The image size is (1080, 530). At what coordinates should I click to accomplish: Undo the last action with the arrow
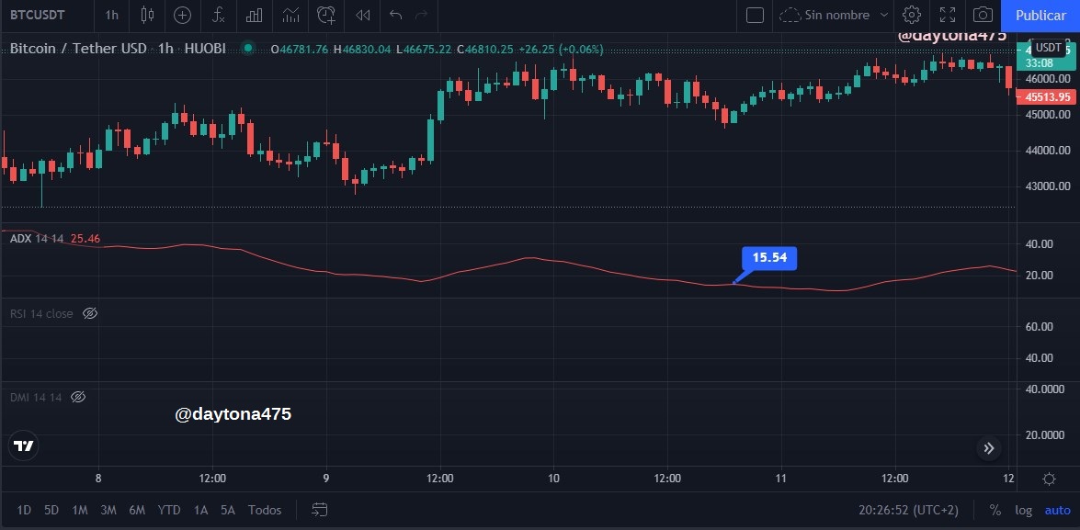[x=395, y=15]
